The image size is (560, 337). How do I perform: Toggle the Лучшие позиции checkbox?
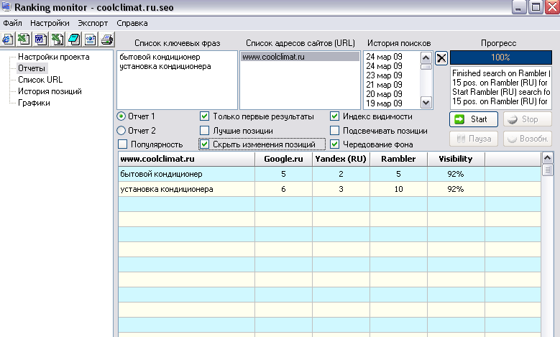click(205, 131)
